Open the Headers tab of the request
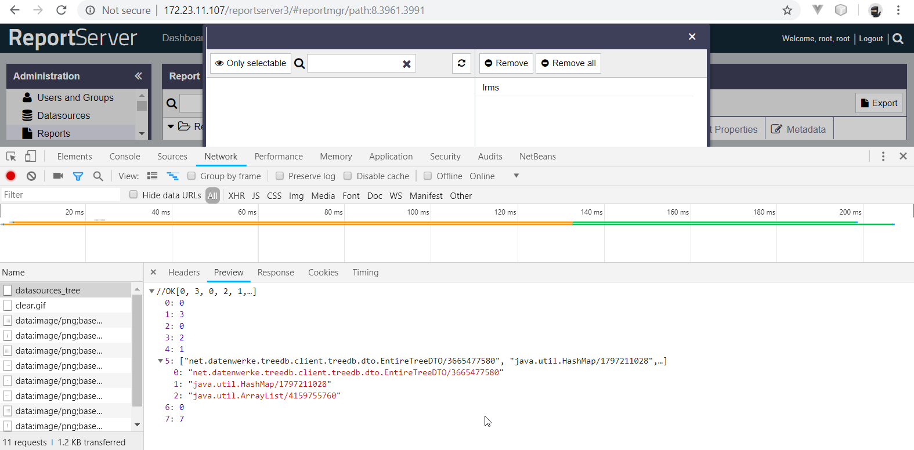Screen dimensions: 914x450 coord(184,272)
